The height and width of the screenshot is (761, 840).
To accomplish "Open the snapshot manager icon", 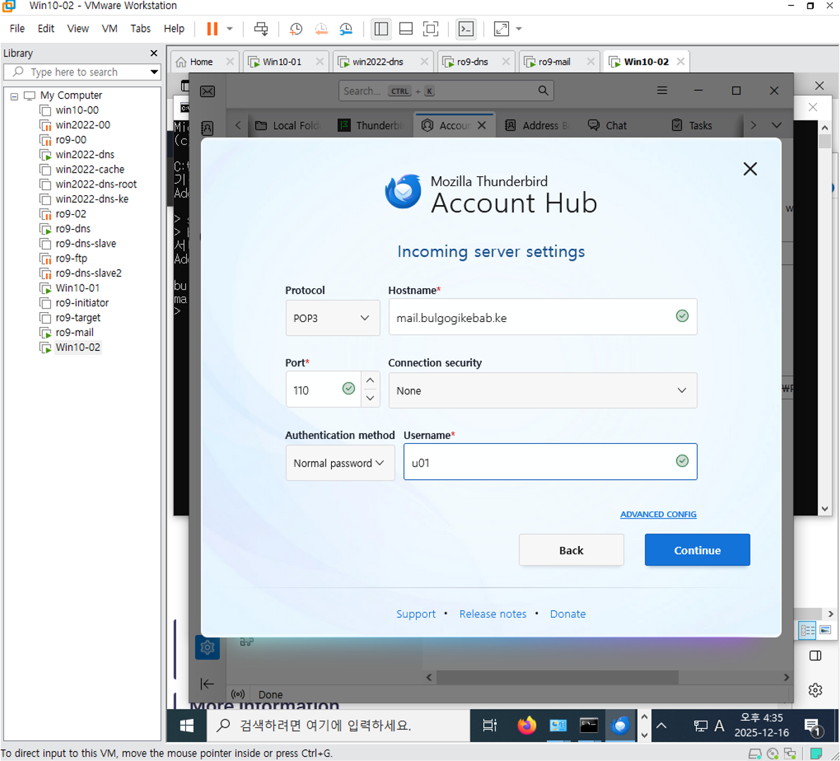I will [x=346, y=29].
